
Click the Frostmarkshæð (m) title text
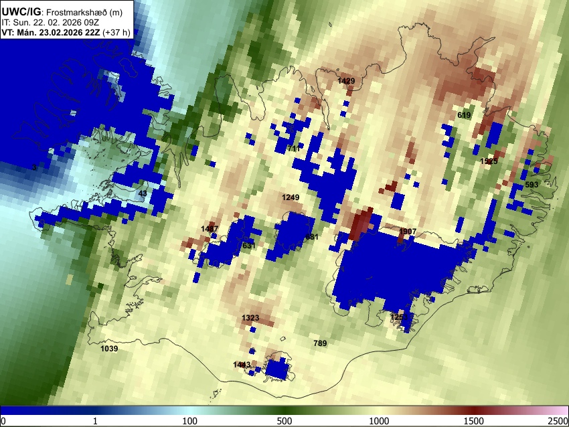tap(84, 12)
